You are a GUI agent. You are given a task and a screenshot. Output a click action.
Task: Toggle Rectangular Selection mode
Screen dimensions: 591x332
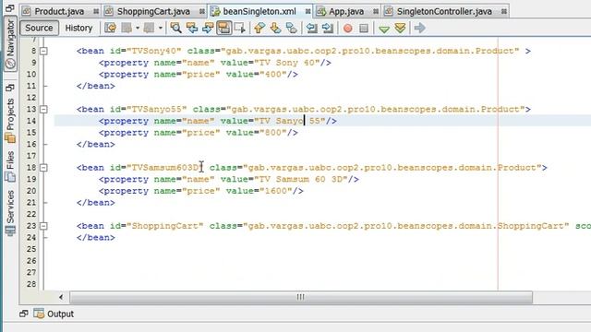pos(240,28)
